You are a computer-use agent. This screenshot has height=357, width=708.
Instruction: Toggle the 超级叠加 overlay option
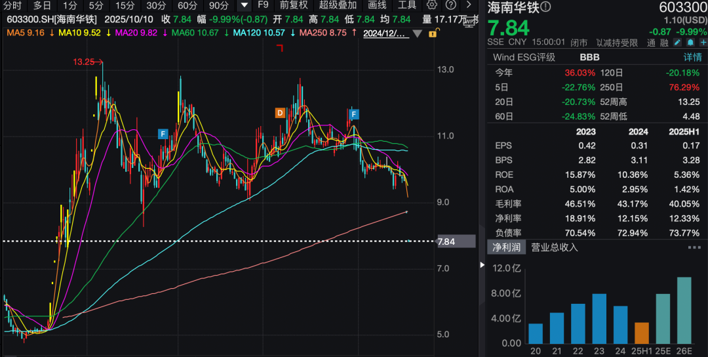(x=338, y=5)
